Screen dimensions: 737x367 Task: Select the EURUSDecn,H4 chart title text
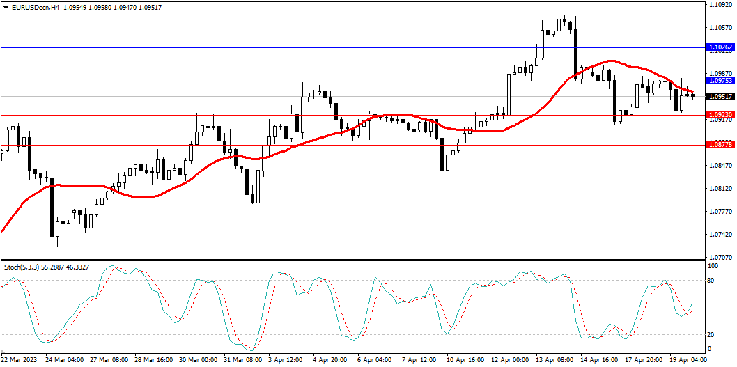(35, 8)
